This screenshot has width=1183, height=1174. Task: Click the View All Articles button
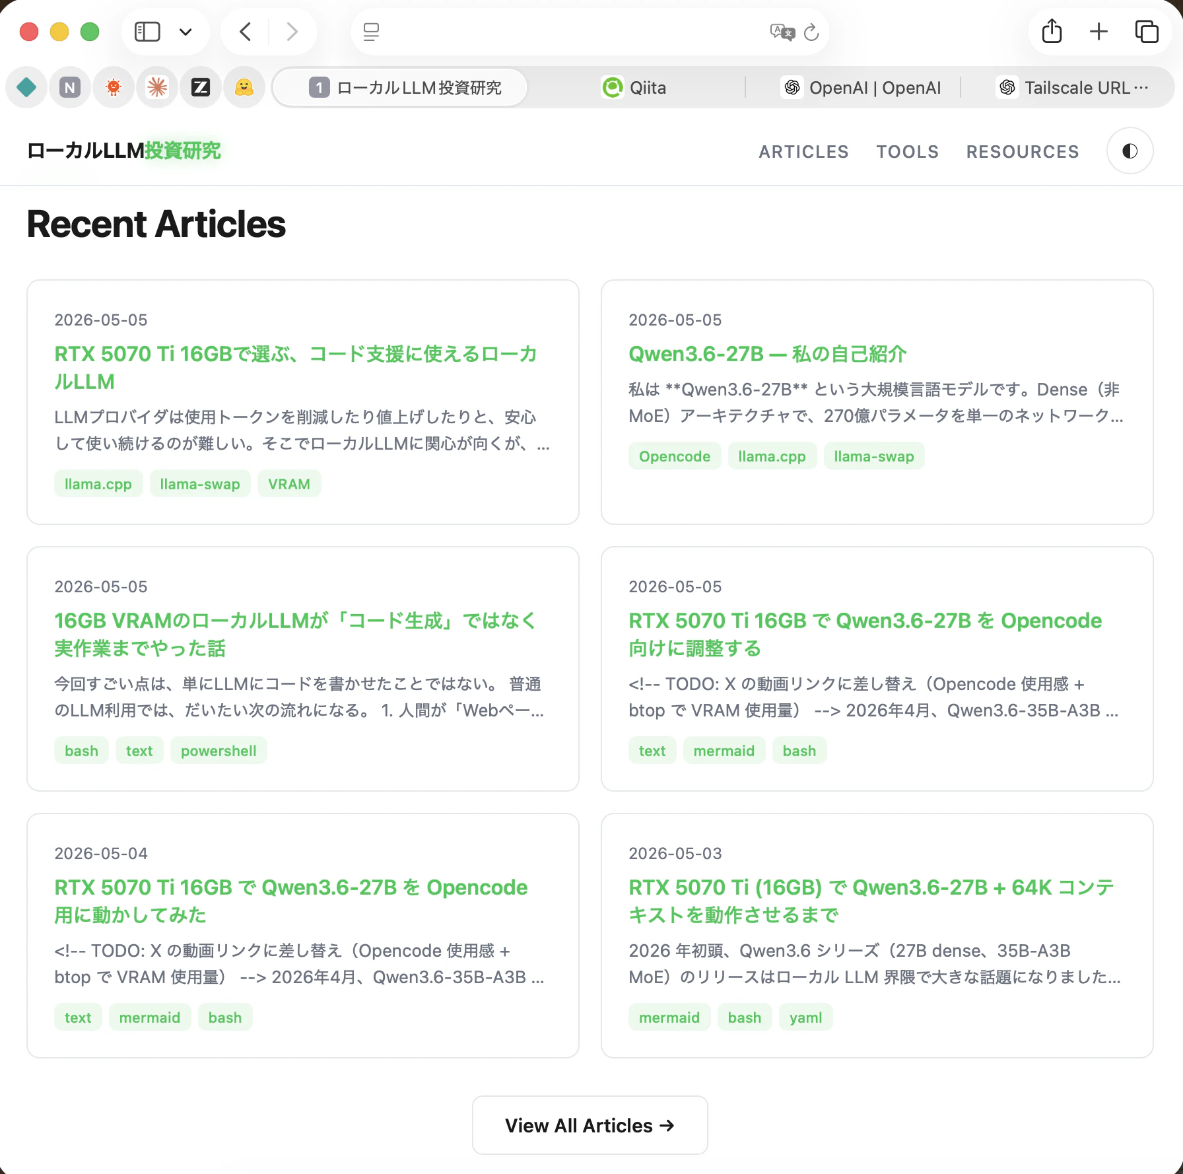(590, 1125)
